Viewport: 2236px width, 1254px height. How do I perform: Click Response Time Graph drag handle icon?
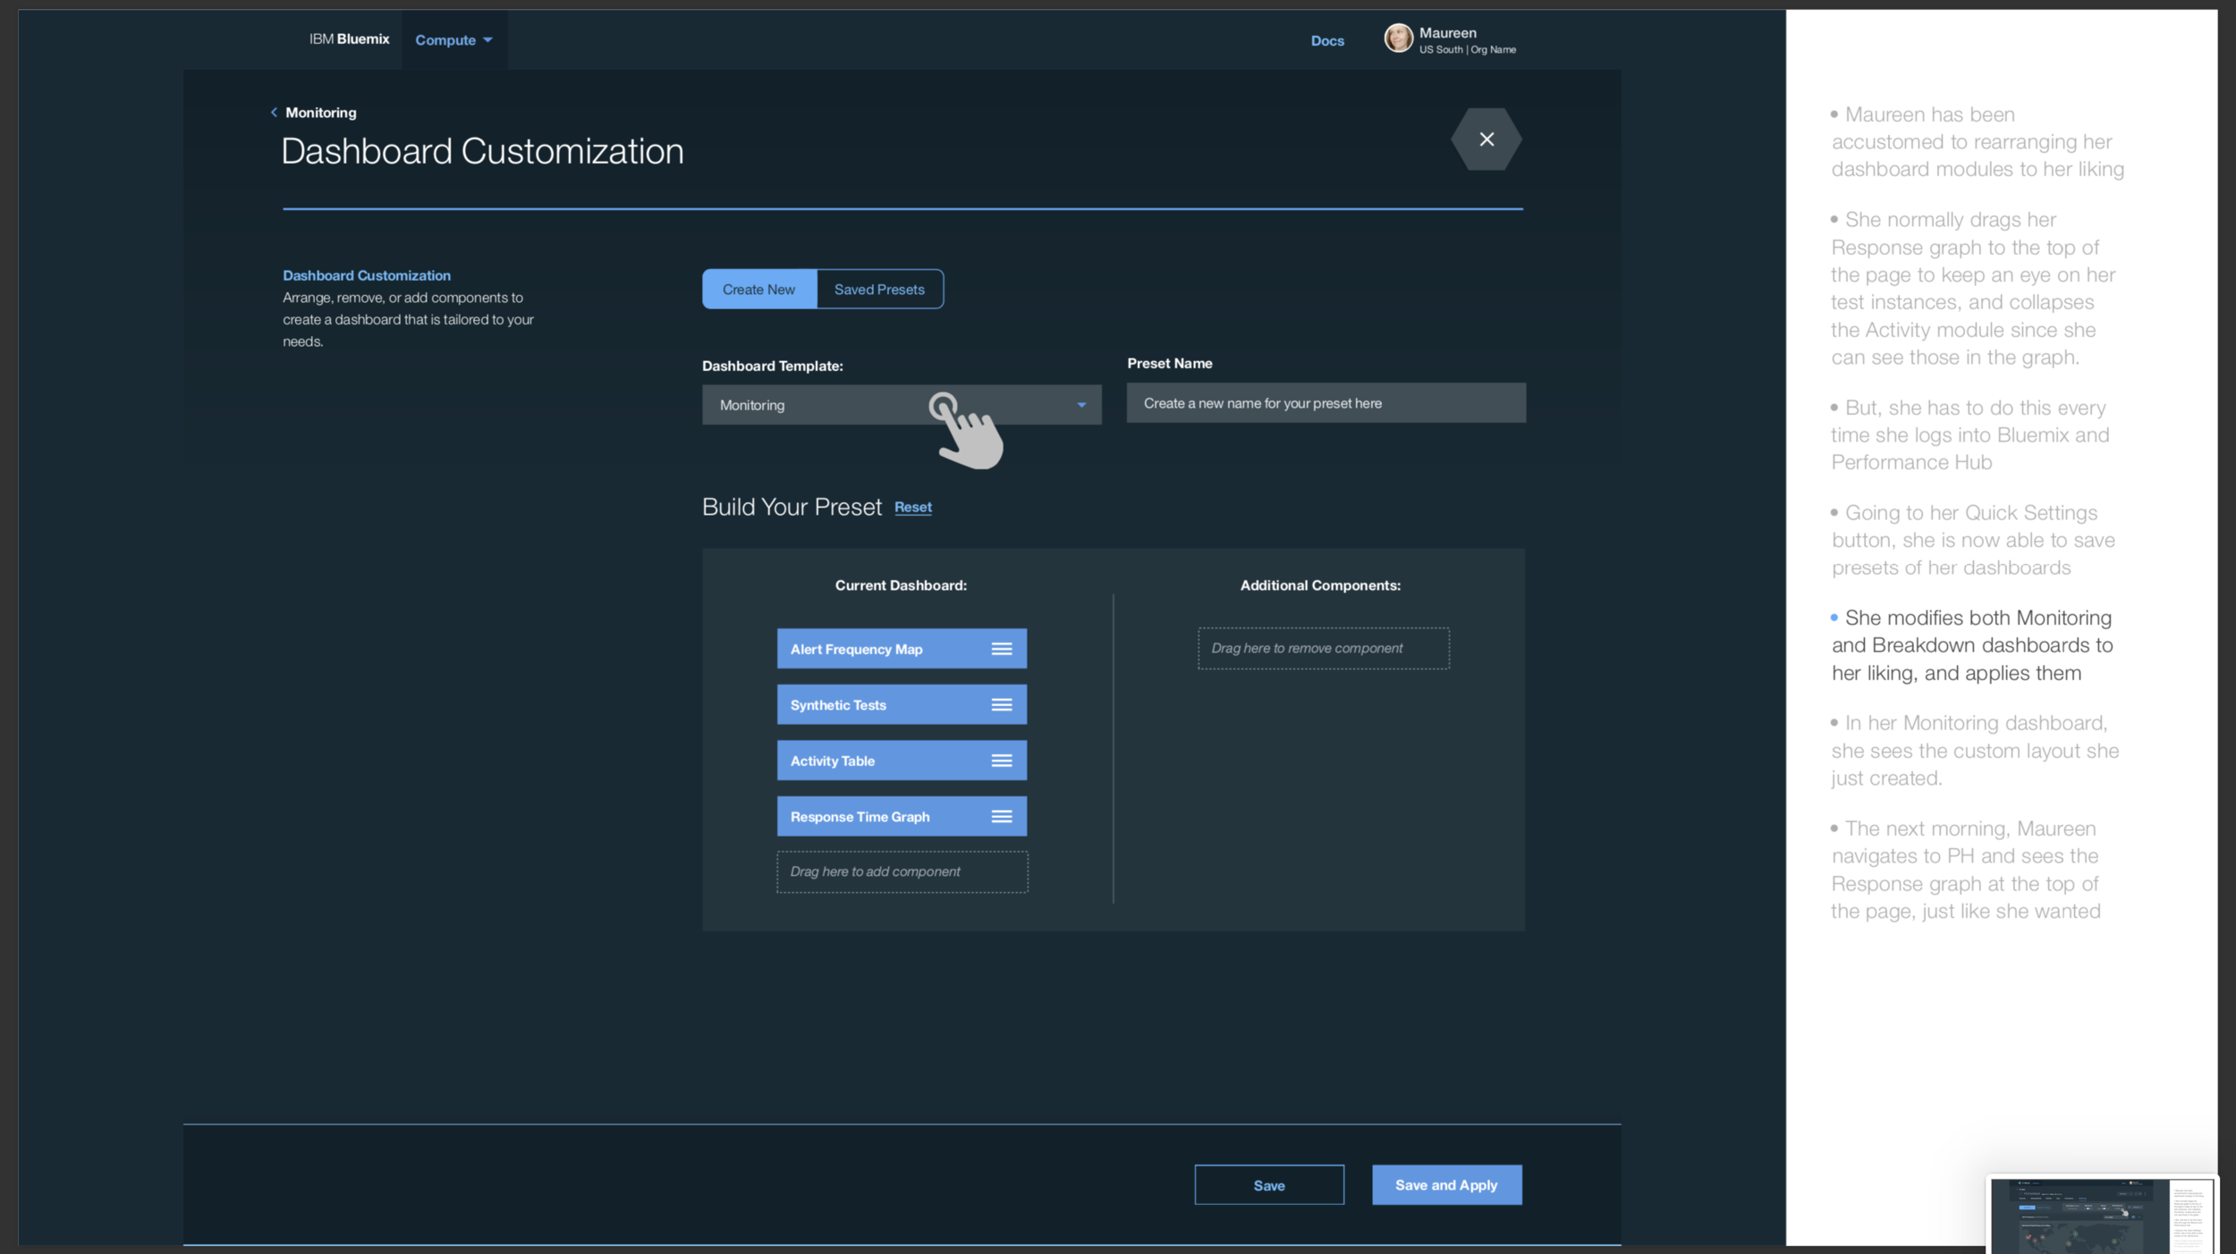(1001, 817)
